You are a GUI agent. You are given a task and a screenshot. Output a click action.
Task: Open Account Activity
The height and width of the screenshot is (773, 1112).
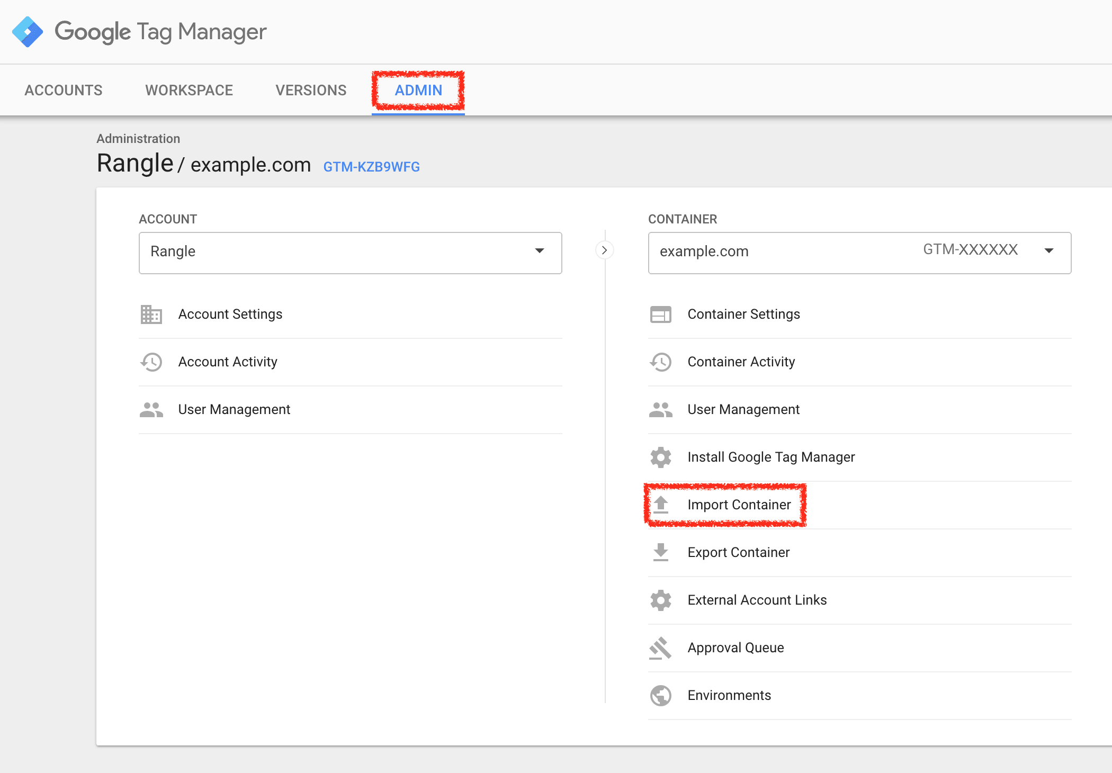(351, 362)
